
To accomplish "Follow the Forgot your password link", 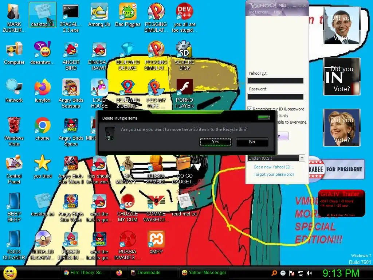I will pos(274,174).
